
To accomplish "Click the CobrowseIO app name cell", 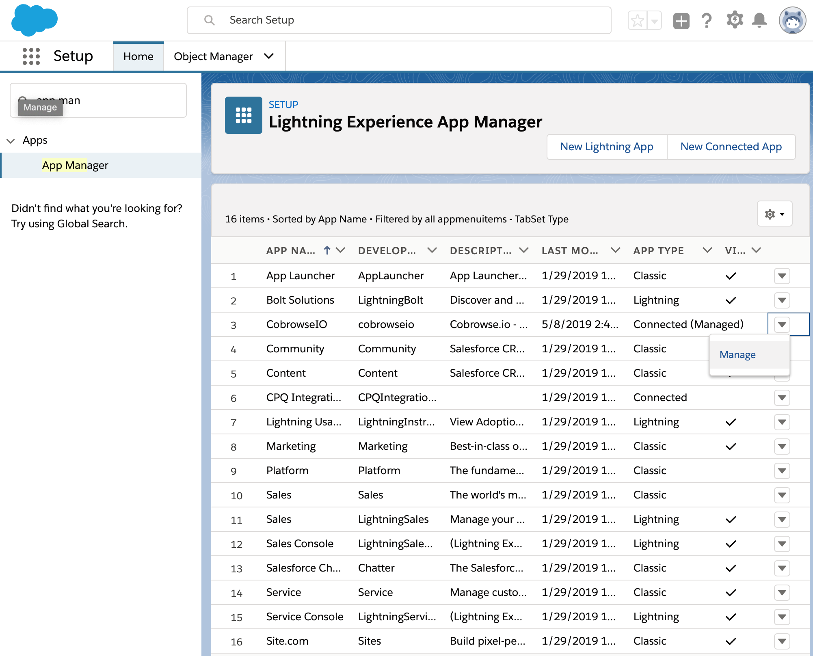I will (x=296, y=324).
